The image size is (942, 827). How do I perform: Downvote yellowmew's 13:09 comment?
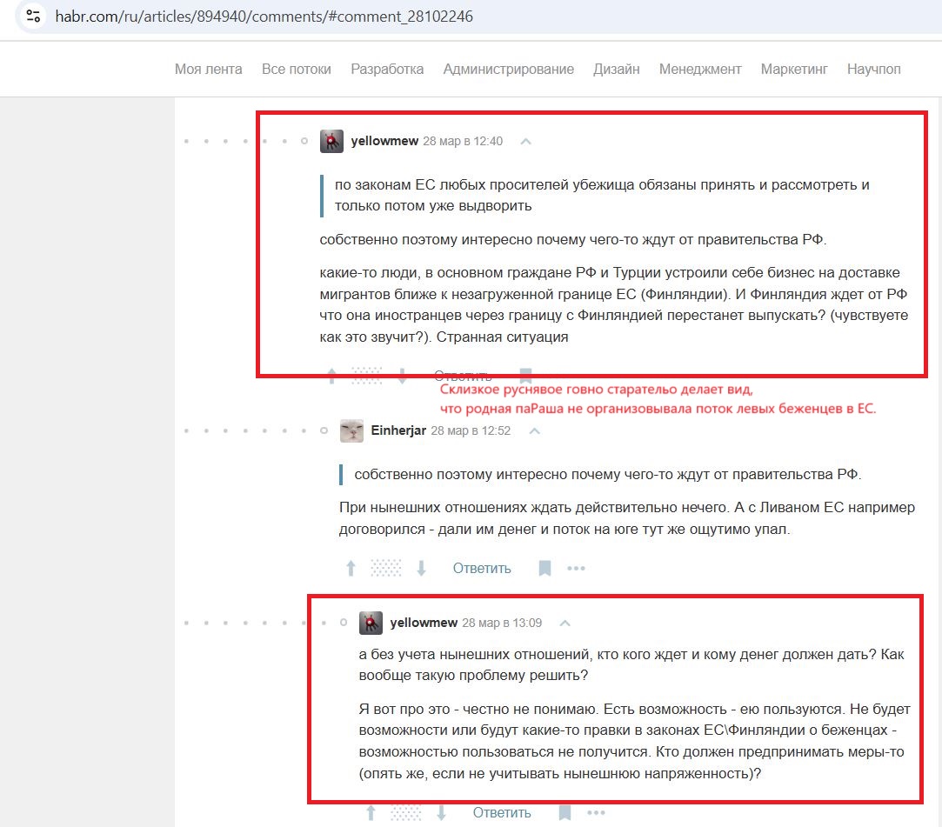coord(442,812)
